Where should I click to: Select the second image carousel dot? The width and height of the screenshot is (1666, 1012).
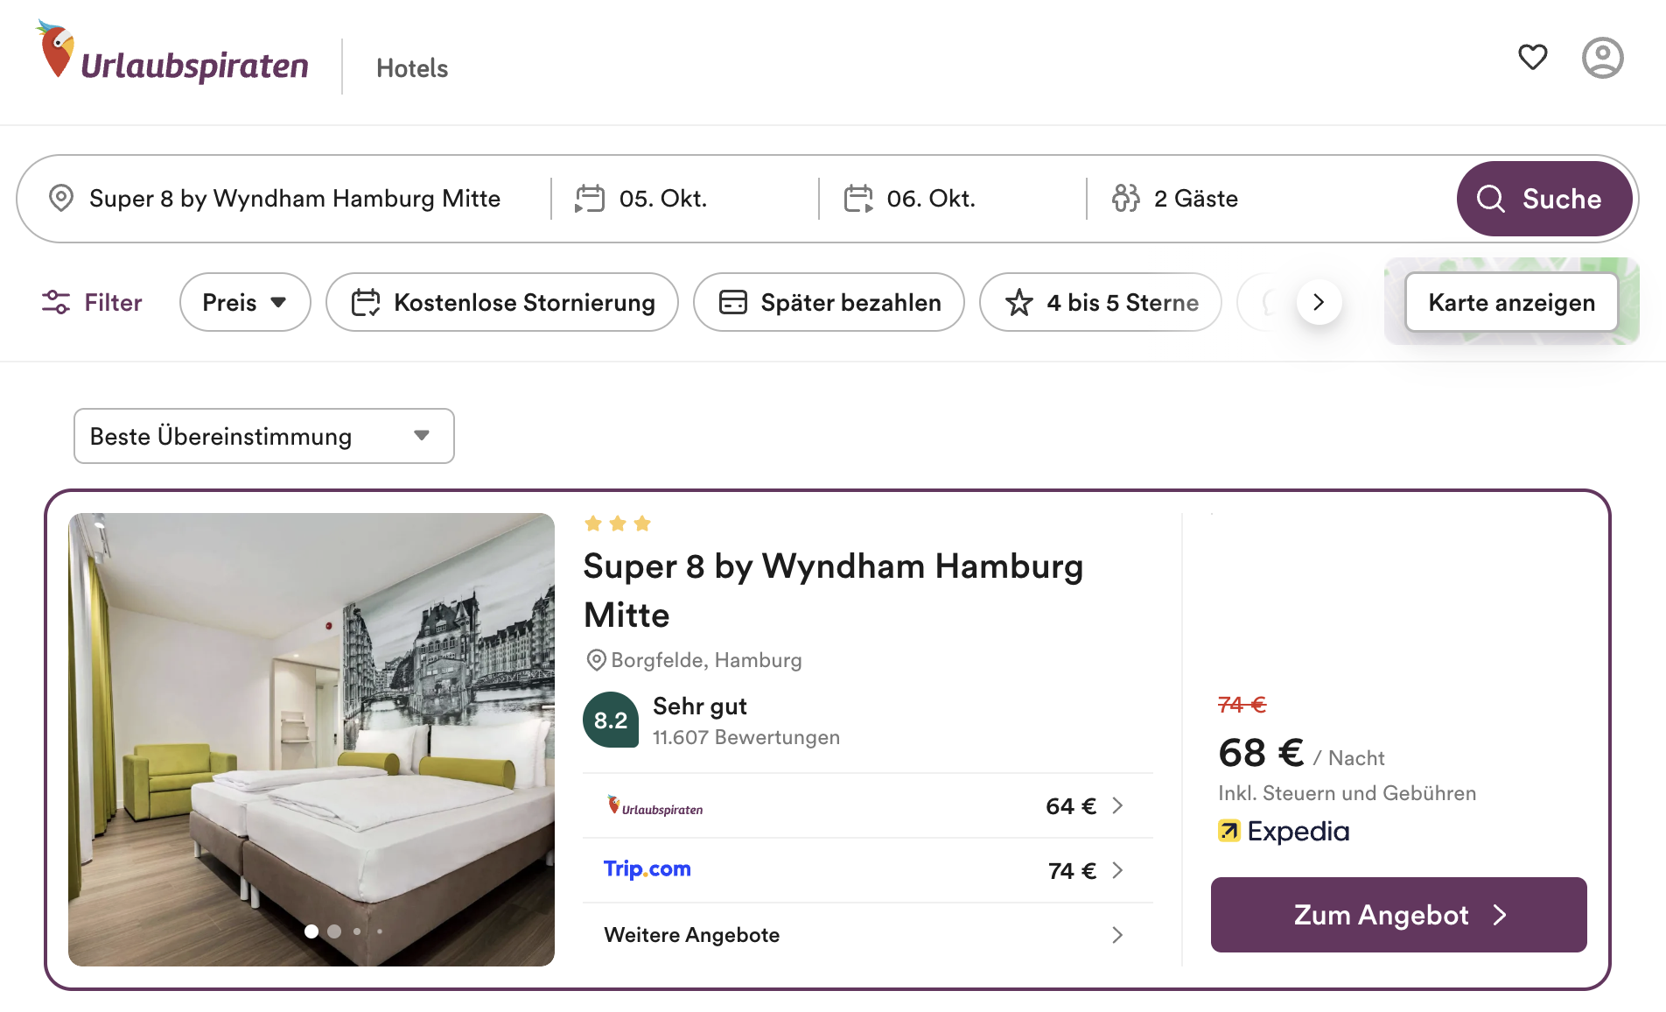334,931
